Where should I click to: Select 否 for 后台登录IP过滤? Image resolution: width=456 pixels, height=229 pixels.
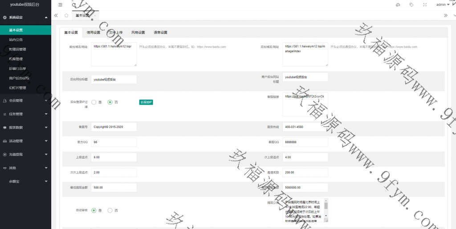110,102
